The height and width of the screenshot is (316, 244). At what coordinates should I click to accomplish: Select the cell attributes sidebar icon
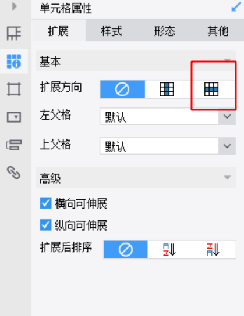point(14,61)
